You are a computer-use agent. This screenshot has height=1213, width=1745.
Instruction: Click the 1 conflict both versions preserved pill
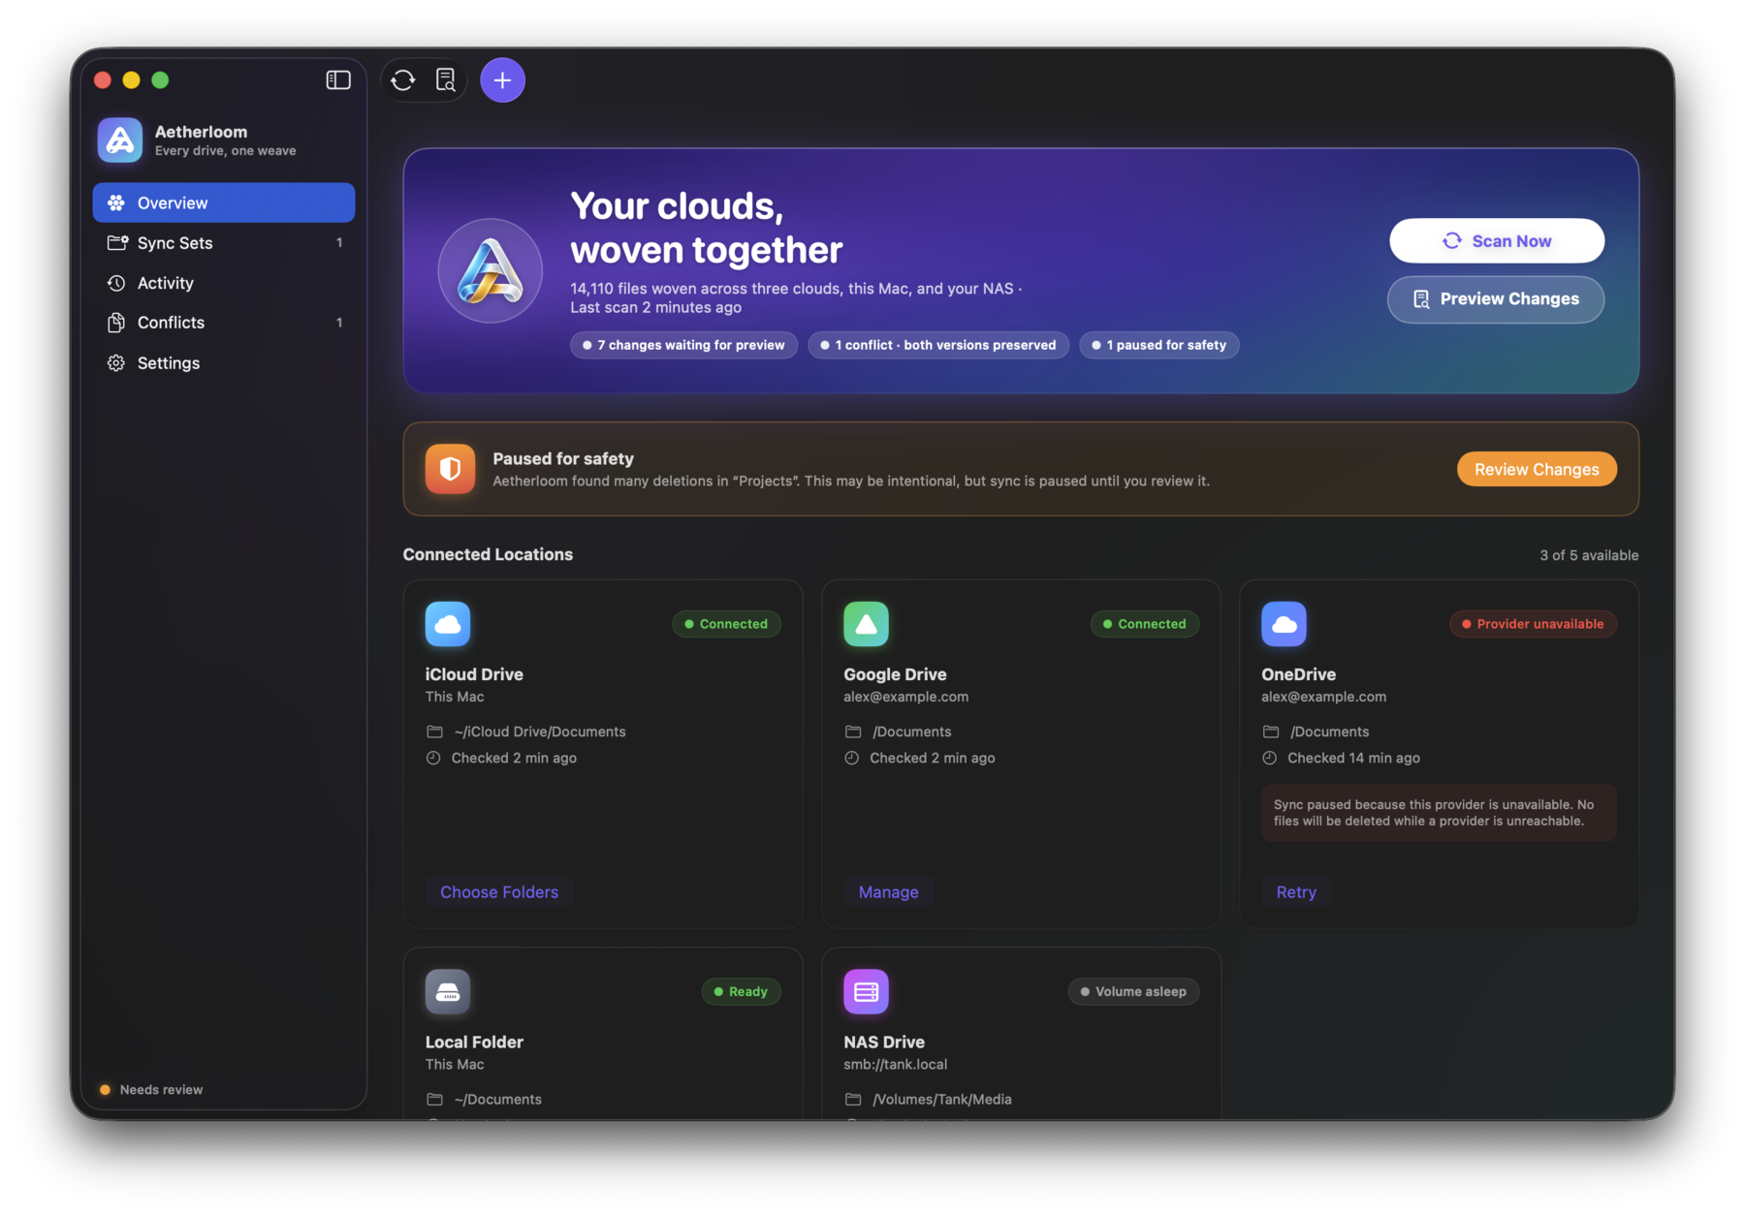point(938,345)
